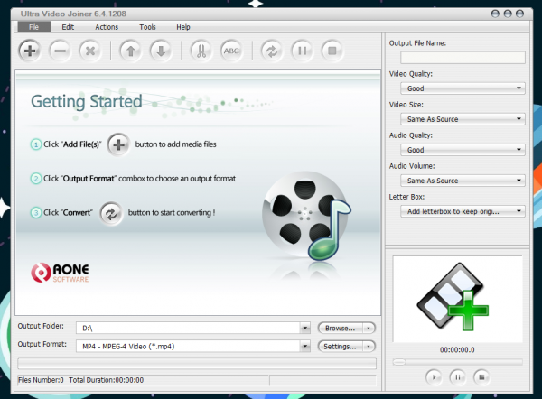Click the ABC rename toolbar button

pyautogui.click(x=231, y=51)
